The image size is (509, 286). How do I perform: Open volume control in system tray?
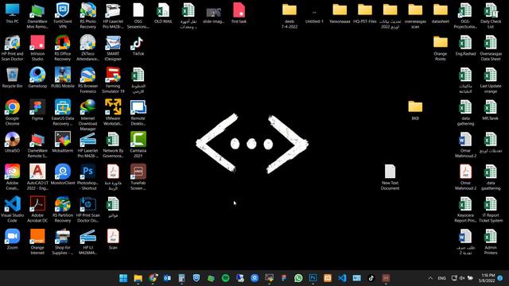coord(462,278)
